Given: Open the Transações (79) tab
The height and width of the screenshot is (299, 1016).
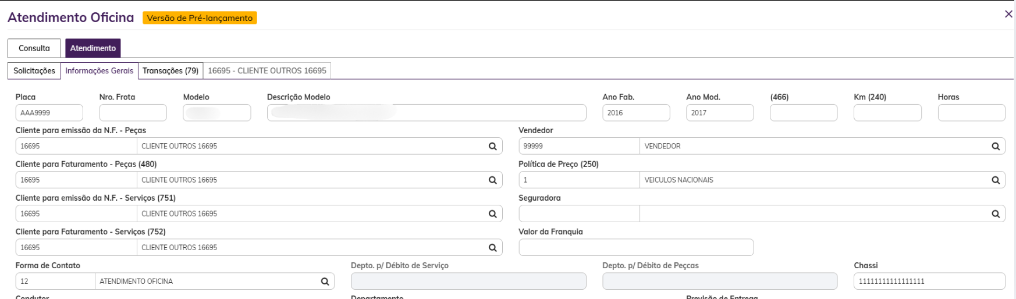Looking at the screenshot, I should coord(170,71).
